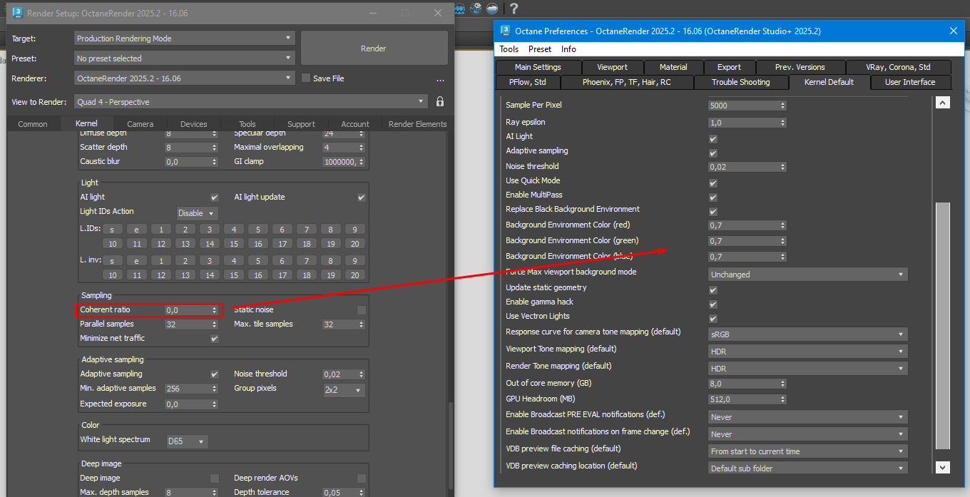This screenshot has height=497, width=970.
Task: Open the User Interface tab
Action: (x=909, y=82)
